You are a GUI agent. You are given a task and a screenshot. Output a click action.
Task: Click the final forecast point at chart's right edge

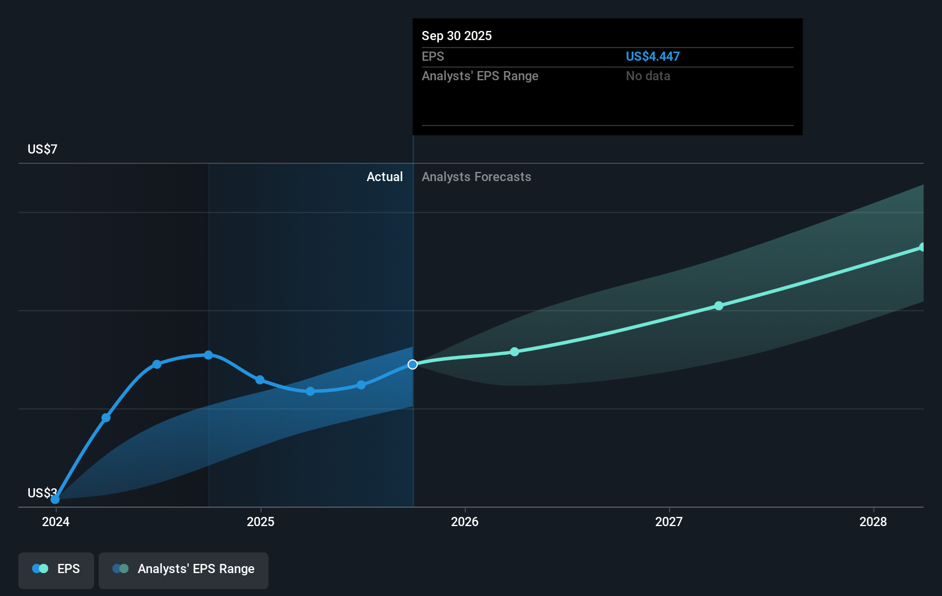coord(922,246)
